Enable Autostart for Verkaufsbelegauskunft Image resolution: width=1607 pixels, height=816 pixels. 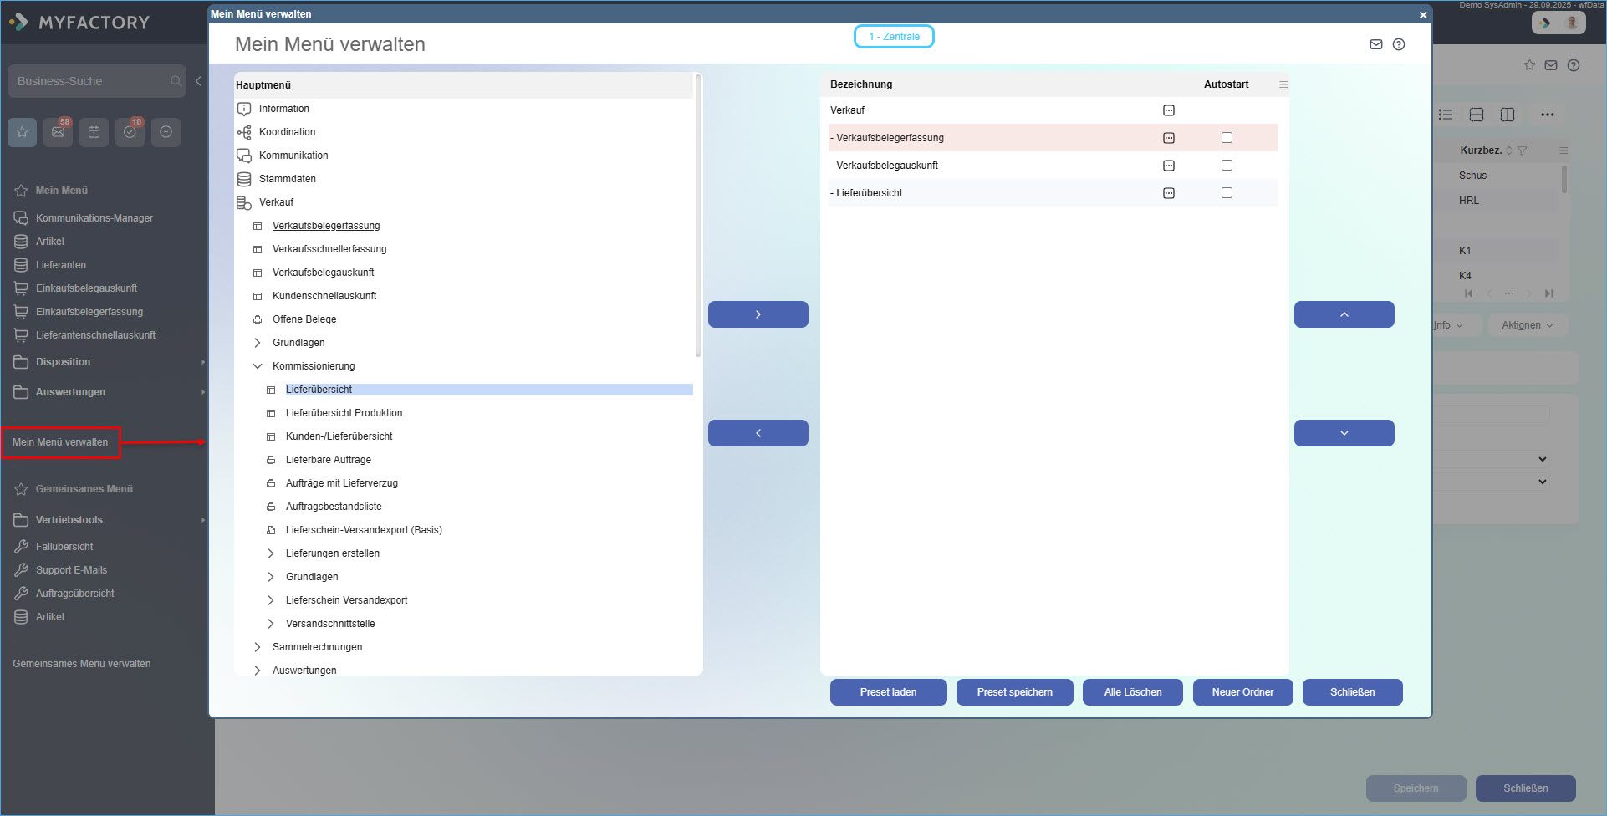[x=1227, y=166]
